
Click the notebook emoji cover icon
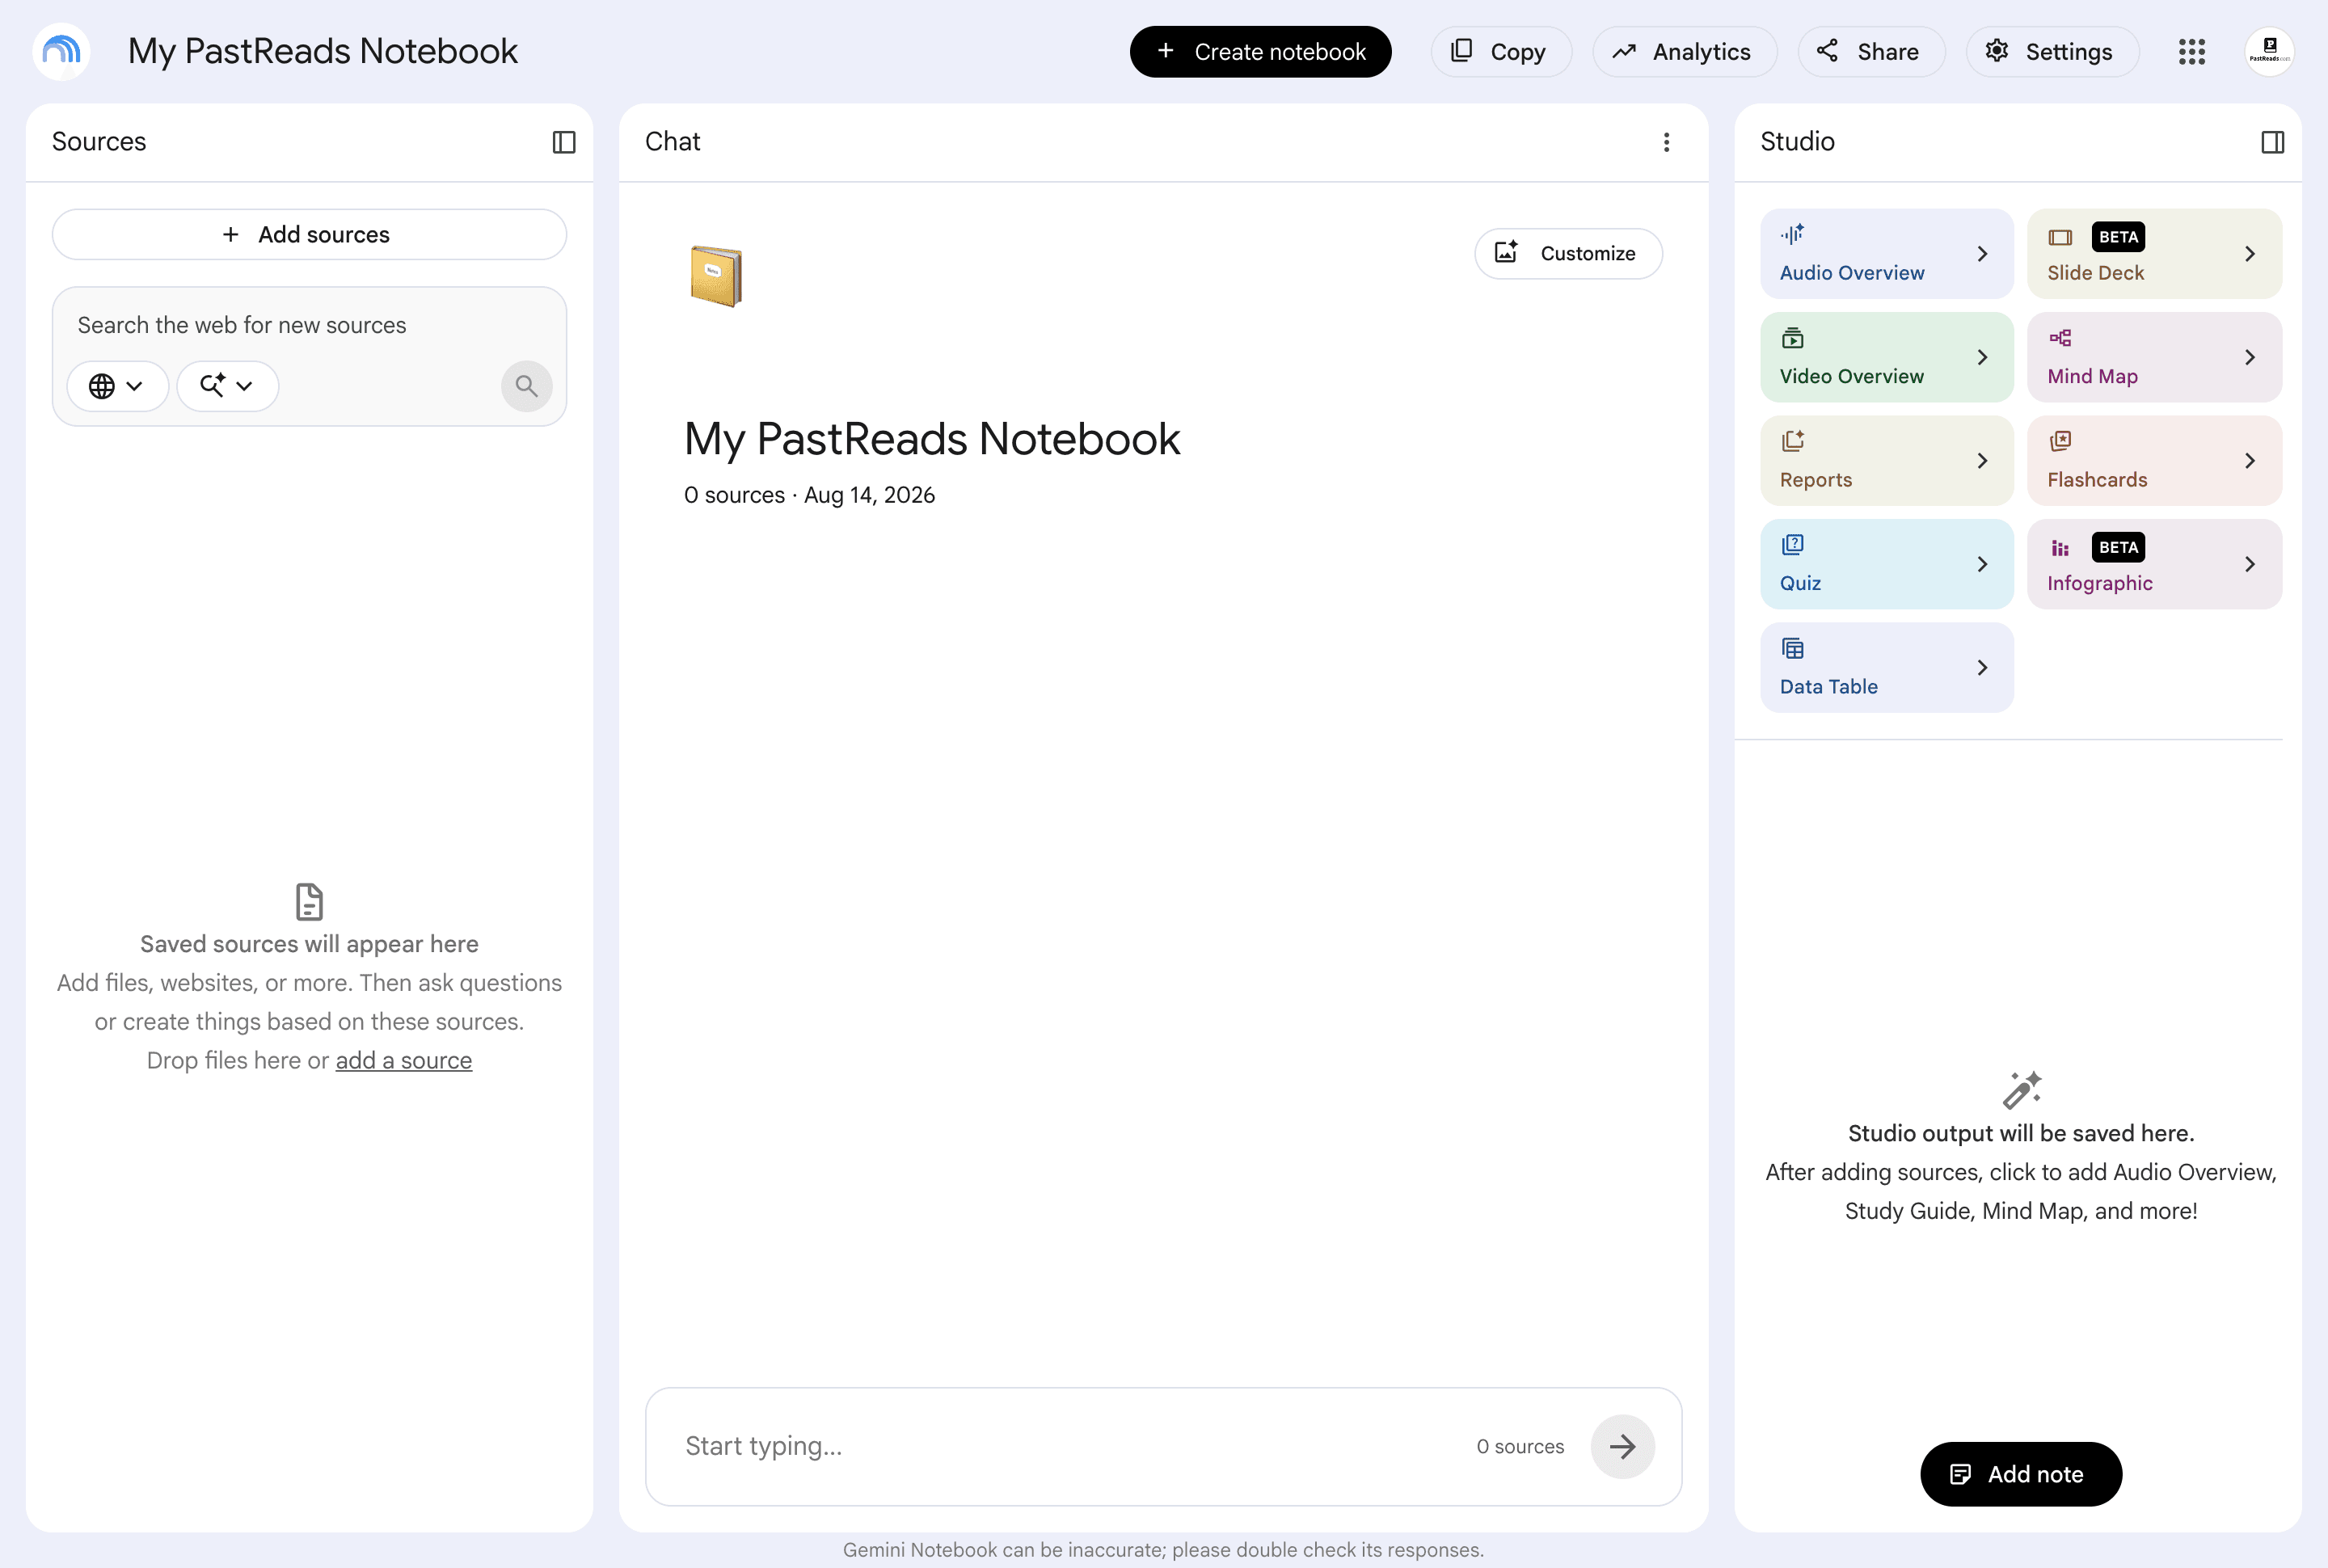pos(716,276)
